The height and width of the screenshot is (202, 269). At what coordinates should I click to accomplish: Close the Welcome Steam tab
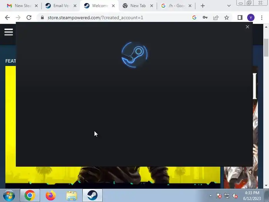[113, 6]
